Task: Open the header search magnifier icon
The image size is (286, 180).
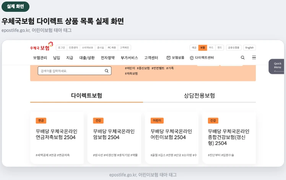Action: pyautogui.click(x=242, y=58)
